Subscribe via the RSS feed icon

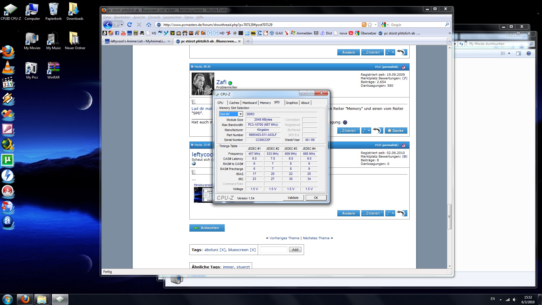coord(364,25)
